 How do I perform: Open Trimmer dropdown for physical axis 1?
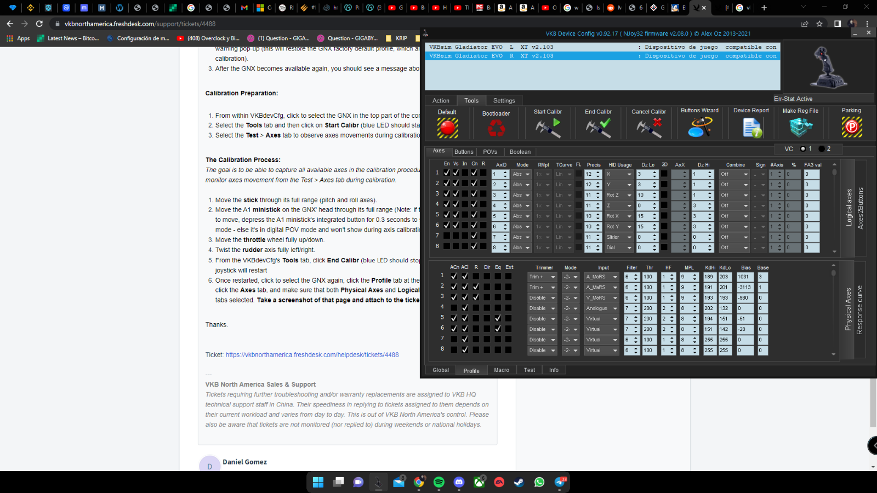[x=542, y=277]
